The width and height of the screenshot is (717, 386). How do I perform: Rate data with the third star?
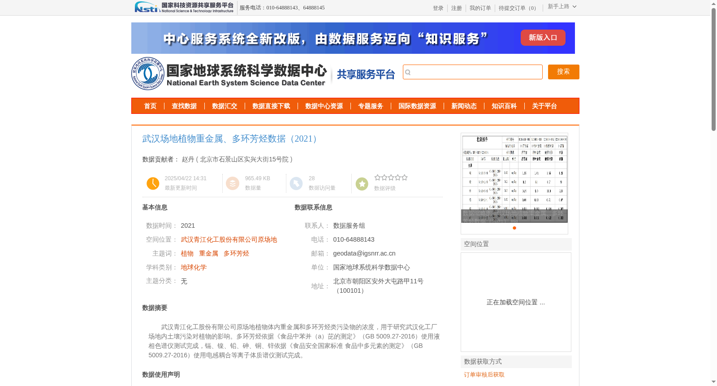coord(391,178)
